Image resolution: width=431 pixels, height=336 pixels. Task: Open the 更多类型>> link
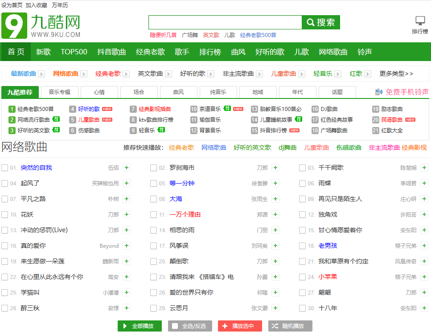(x=396, y=74)
